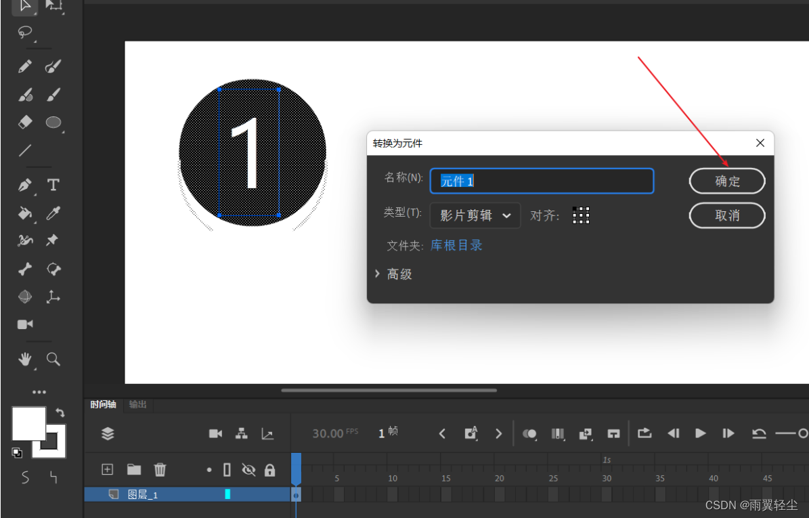Viewport: 809px width, 518px height.
Task: Switch to the 输出 tab
Action: pos(137,404)
